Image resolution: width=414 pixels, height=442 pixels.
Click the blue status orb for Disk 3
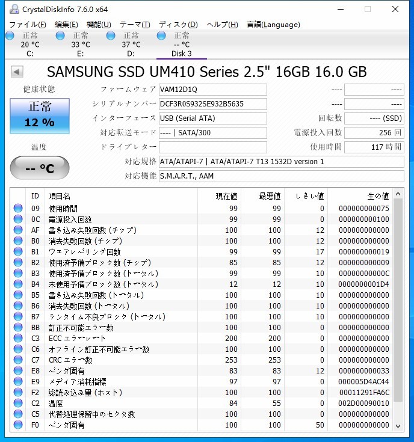pos(161,35)
